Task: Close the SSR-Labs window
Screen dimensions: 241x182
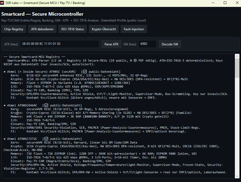Action: [237, 3]
